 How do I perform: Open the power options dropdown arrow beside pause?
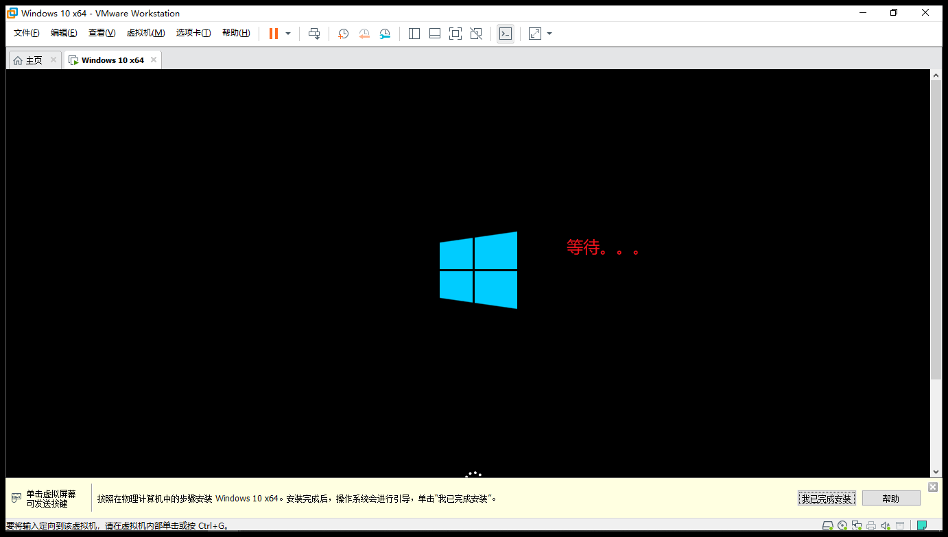click(288, 34)
